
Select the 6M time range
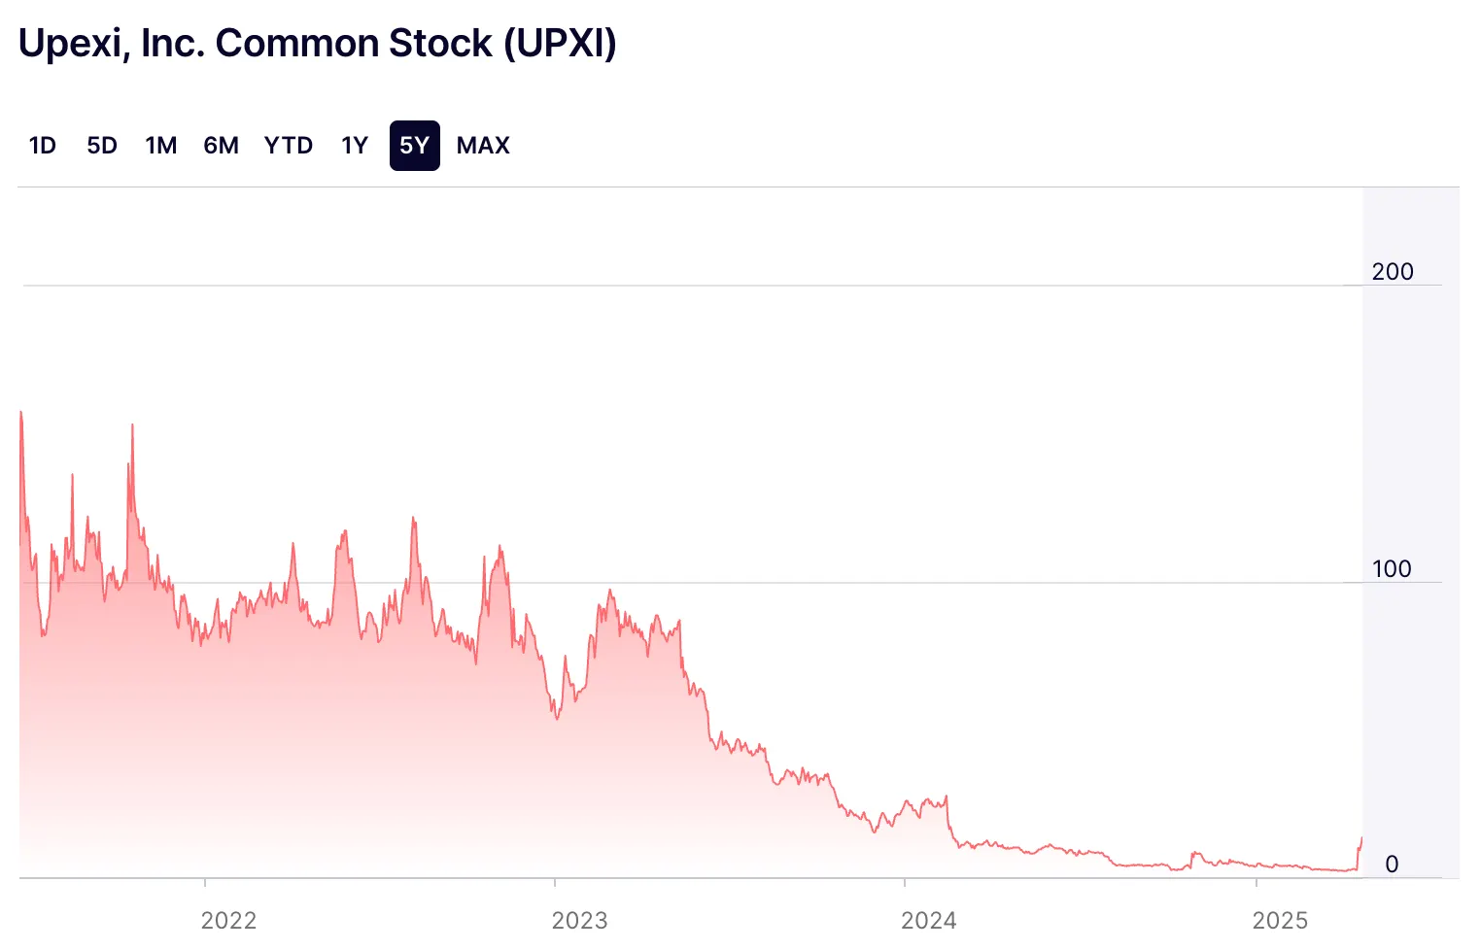pyautogui.click(x=221, y=145)
